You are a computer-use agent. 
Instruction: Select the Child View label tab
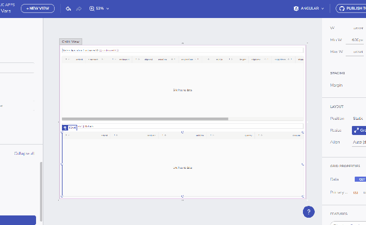click(70, 42)
